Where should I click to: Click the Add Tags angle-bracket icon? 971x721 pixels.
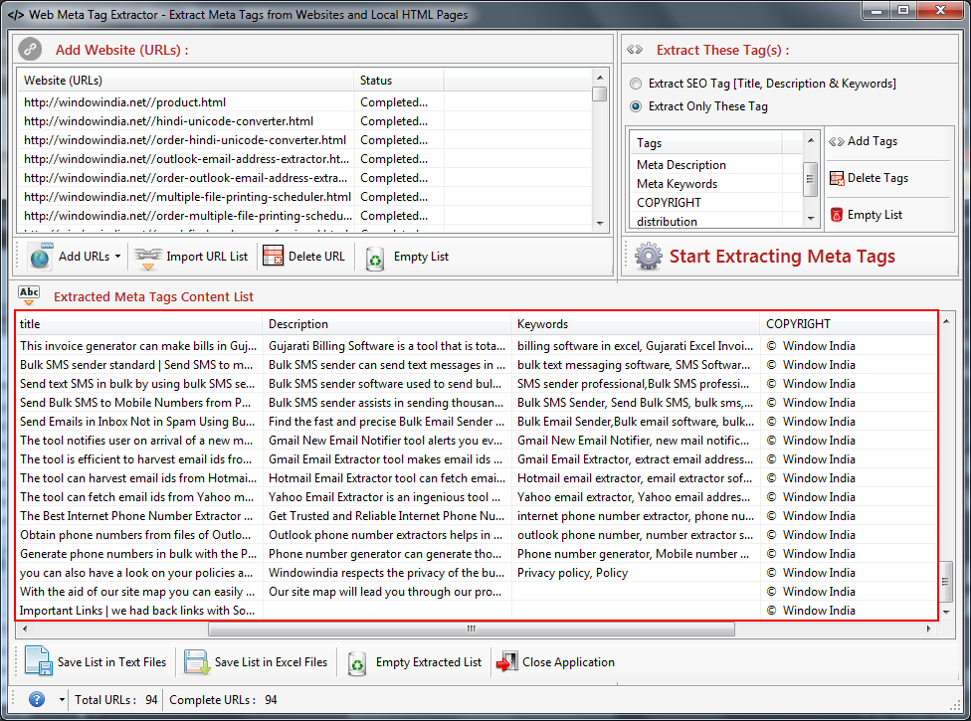pyautogui.click(x=836, y=142)
